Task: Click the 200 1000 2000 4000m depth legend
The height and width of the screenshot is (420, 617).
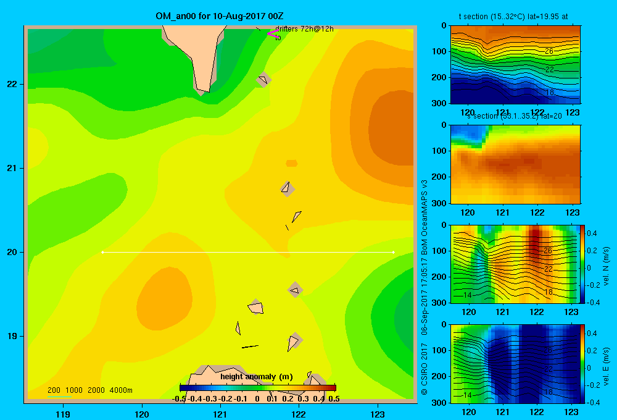Action: tap(89, 390)
